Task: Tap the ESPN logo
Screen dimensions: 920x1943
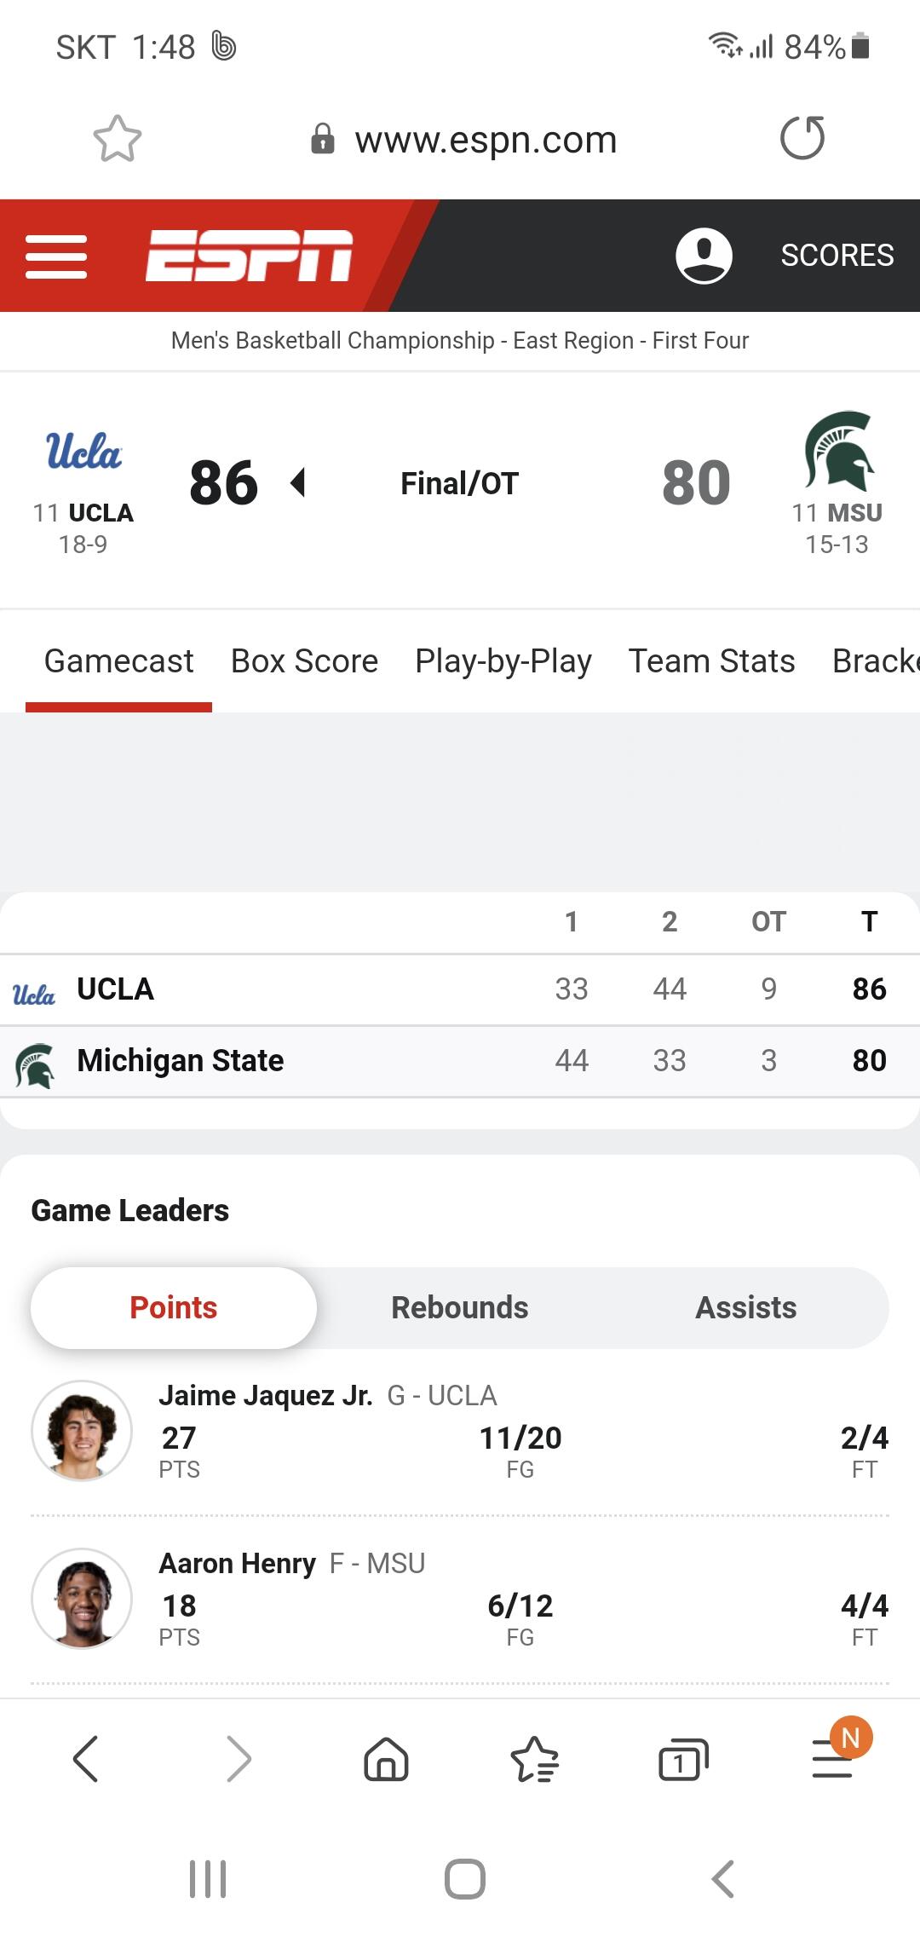Action: click(x=249, y=256)
